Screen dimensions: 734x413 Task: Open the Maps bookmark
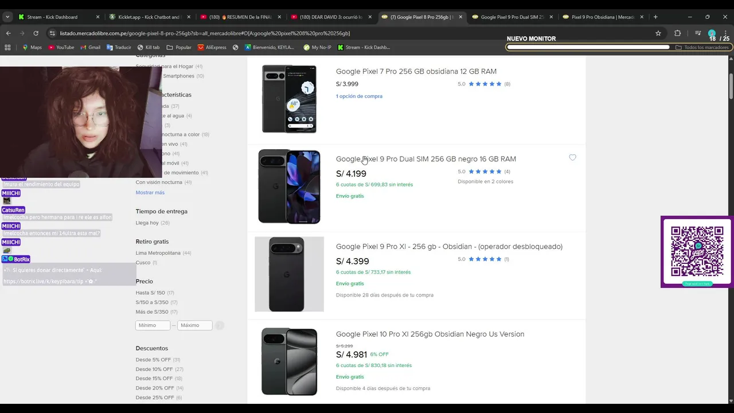[32, 48]
